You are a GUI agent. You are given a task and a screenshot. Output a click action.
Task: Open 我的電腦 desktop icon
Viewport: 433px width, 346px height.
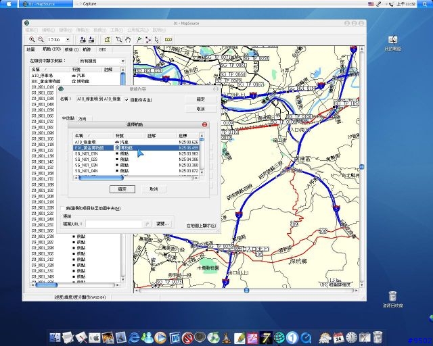click(x=392, y=44)
